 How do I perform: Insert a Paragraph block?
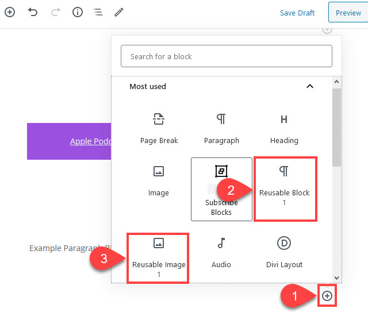(221, 128)
